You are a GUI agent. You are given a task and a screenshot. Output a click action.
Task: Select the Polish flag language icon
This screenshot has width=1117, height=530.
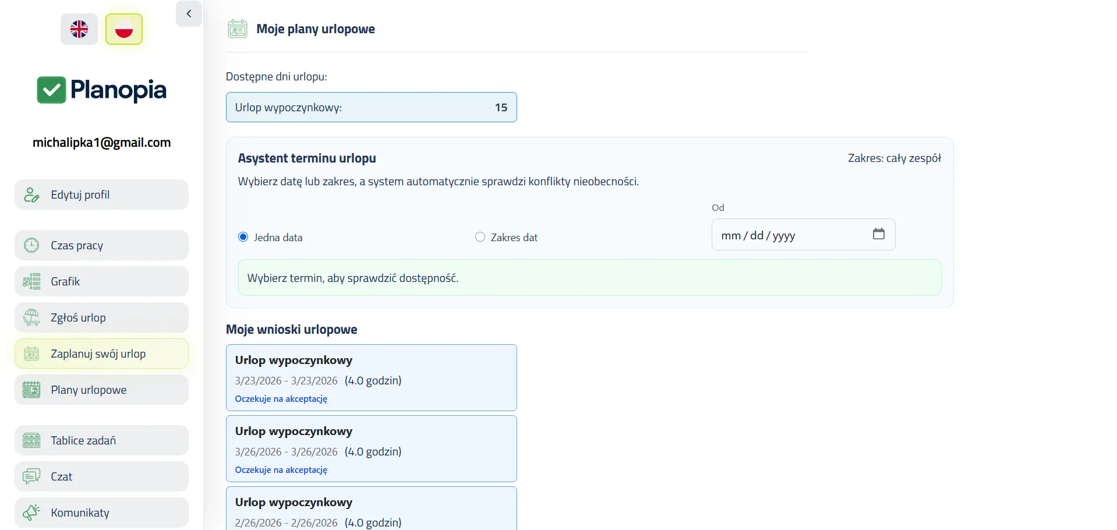point(124,29)
